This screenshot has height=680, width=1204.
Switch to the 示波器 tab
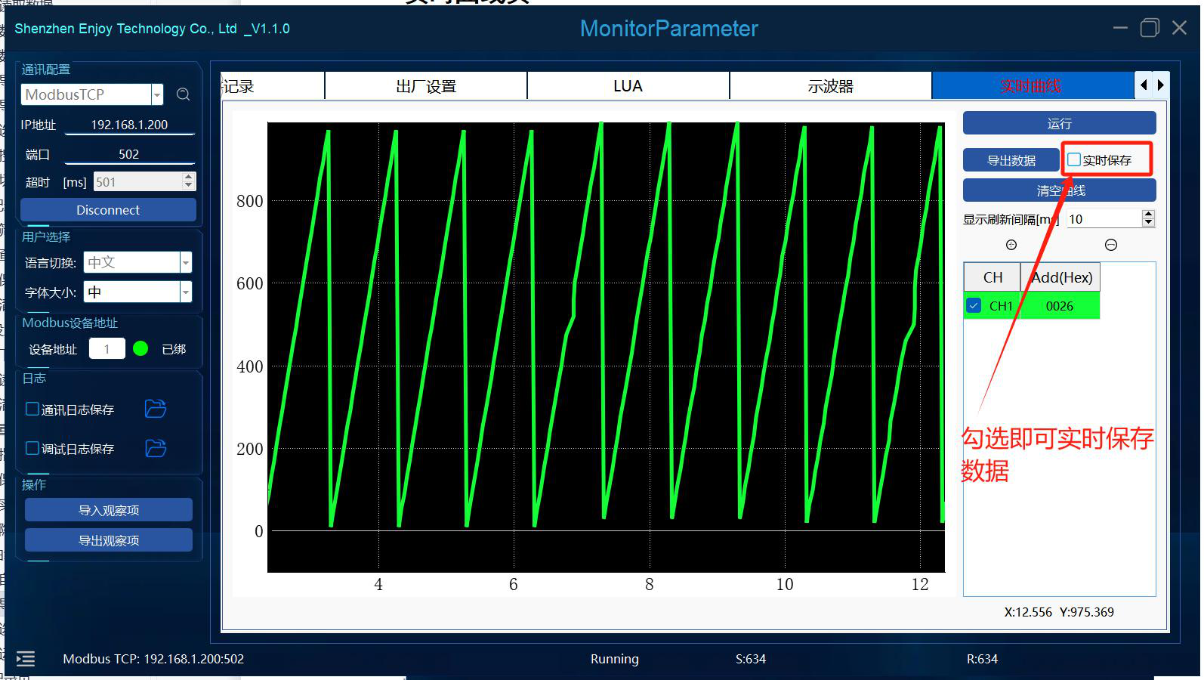[830, 86]
